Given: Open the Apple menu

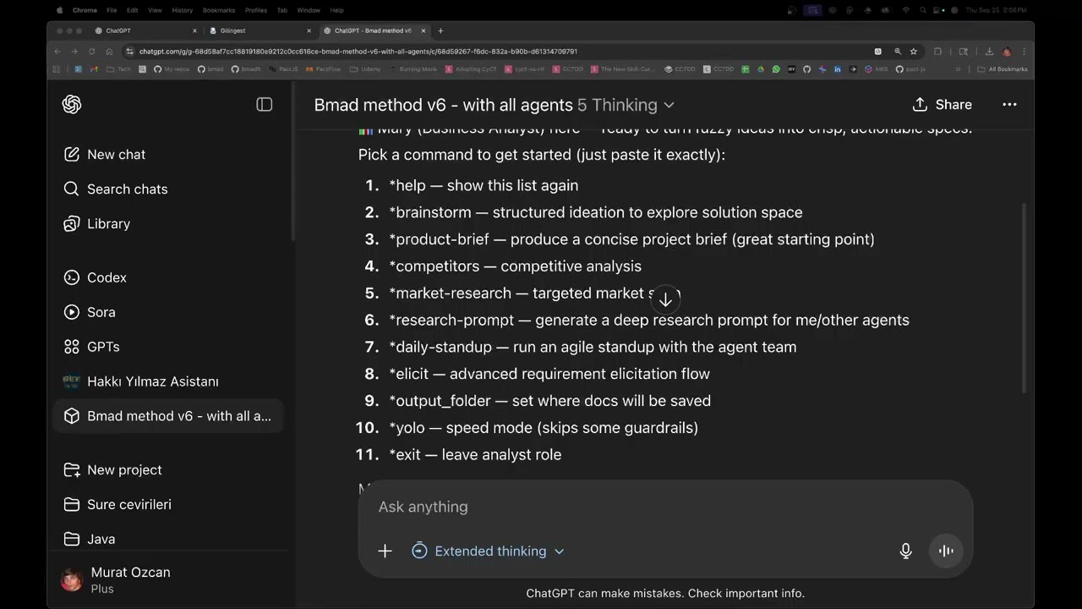Looking at the screenshot, I should [x=59, y=10].
